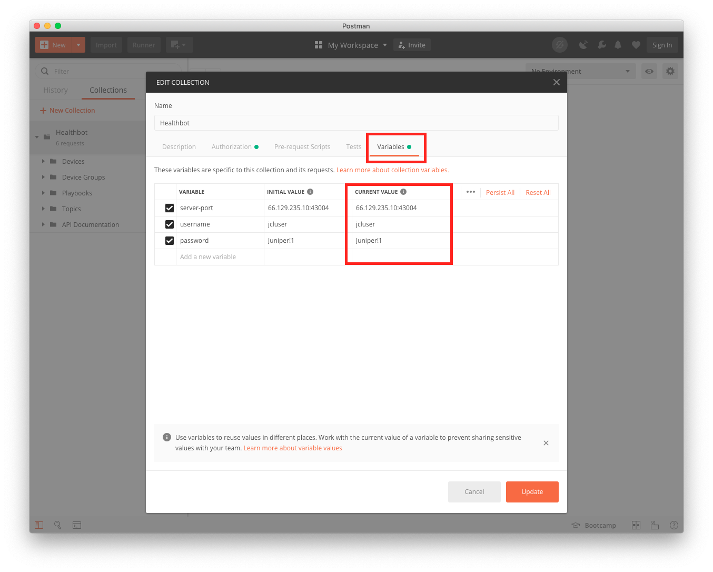Click the sync status icon in header

coord(560,45)
